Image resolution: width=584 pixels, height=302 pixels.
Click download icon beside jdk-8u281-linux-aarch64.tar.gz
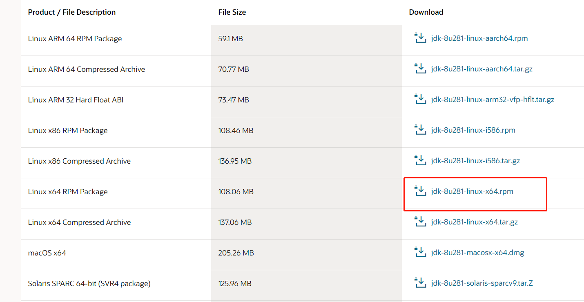click(x=420, y=69)
